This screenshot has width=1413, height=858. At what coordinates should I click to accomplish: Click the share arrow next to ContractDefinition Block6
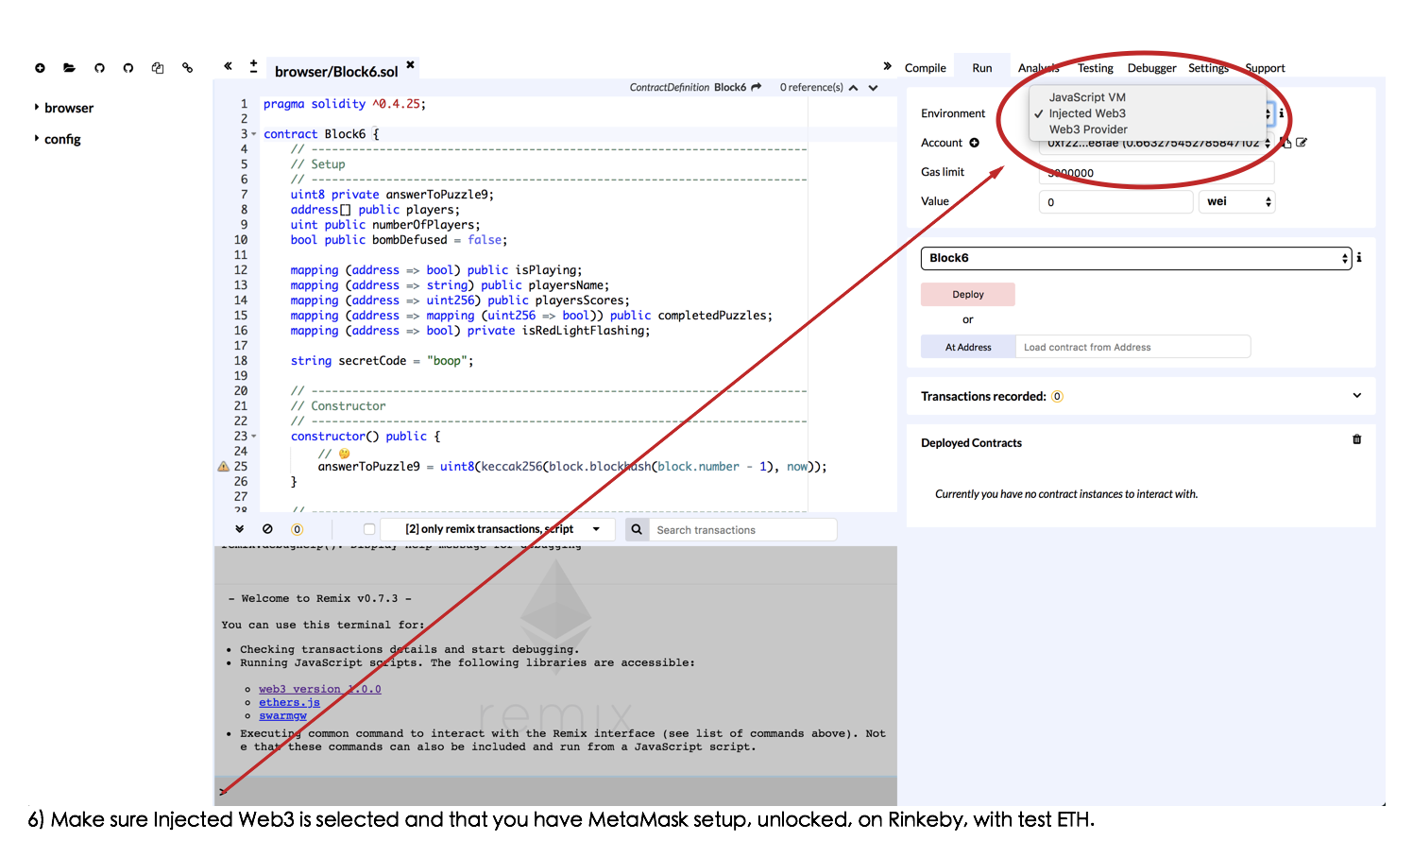coord(756,87)
